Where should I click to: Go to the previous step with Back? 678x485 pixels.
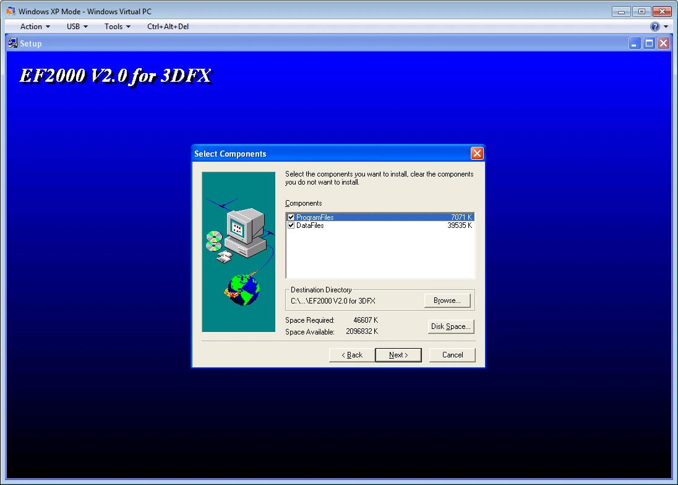point(352,355)
